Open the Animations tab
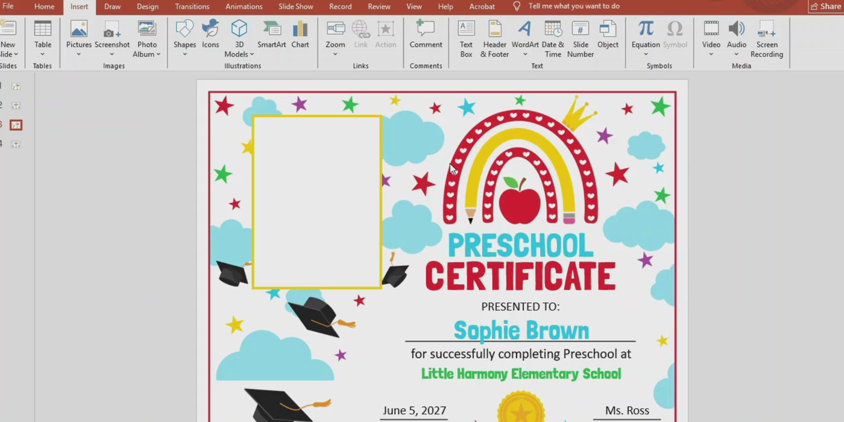844x422 pixels. pos(244,7)
